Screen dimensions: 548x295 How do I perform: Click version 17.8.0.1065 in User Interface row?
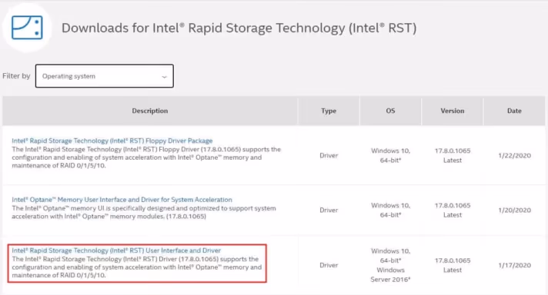453,260
